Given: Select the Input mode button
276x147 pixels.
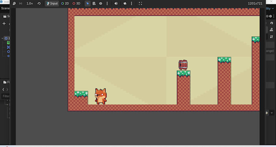Looking at the screenshot, I should pos(52,4).
